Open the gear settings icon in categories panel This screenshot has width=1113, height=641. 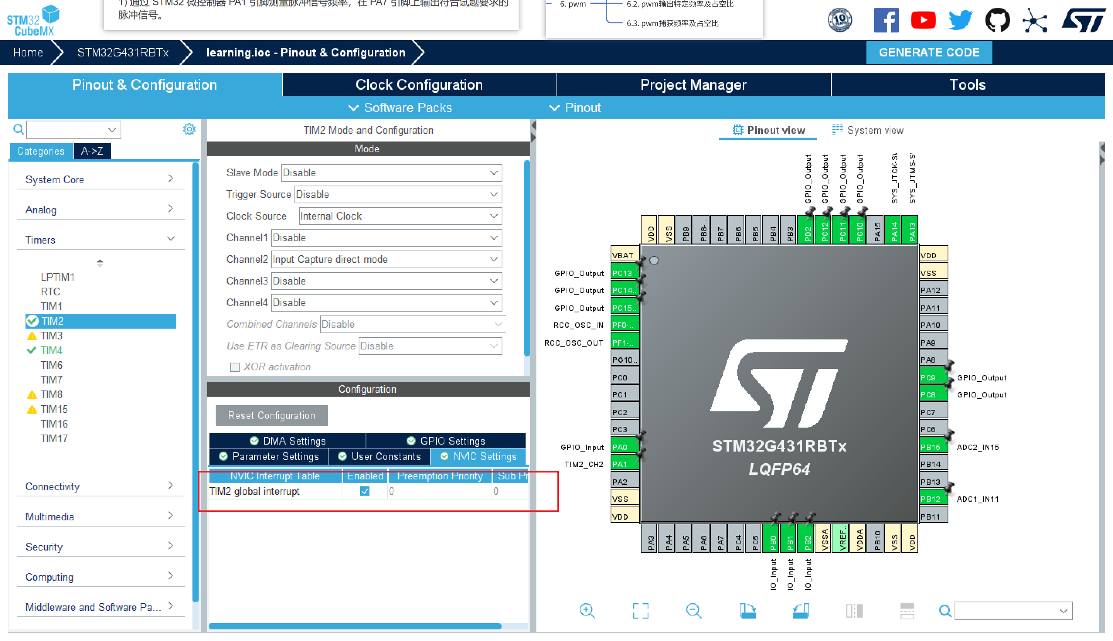189,130
